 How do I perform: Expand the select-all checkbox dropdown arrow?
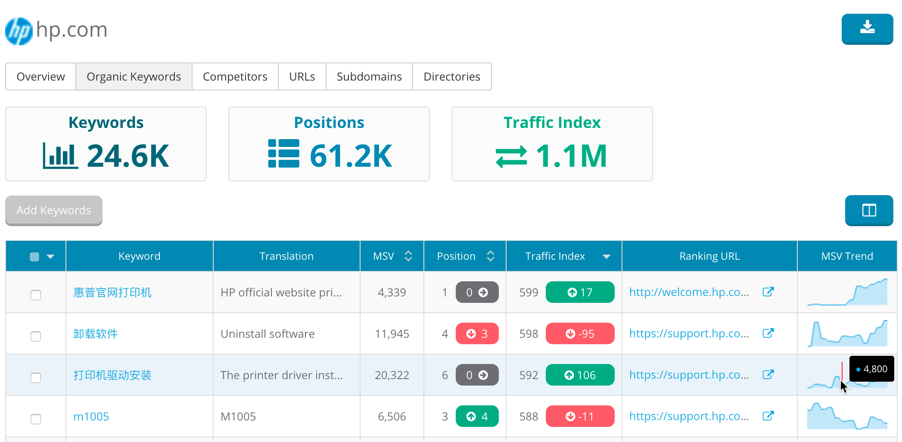pyautogui.click(x=50, y=257)
